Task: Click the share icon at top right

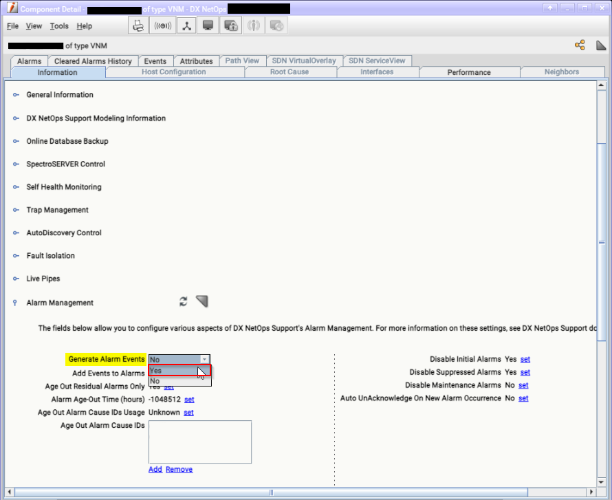Action: pyautogui.click(x=580, y=45)
